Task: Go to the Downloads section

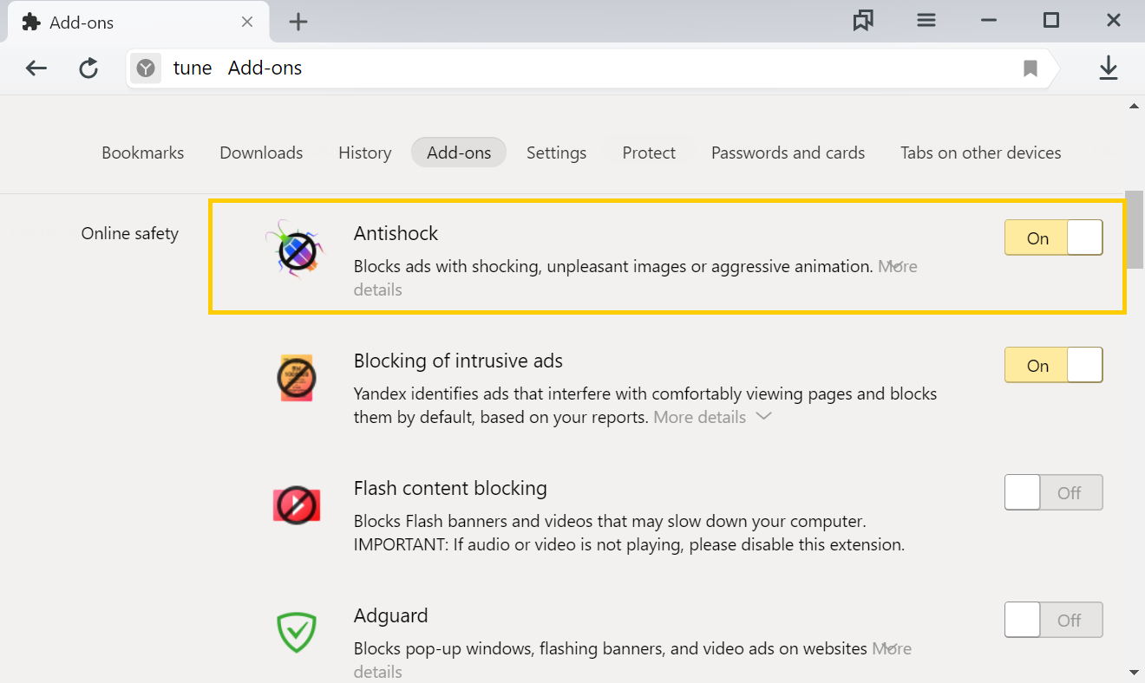Action: 261,153
